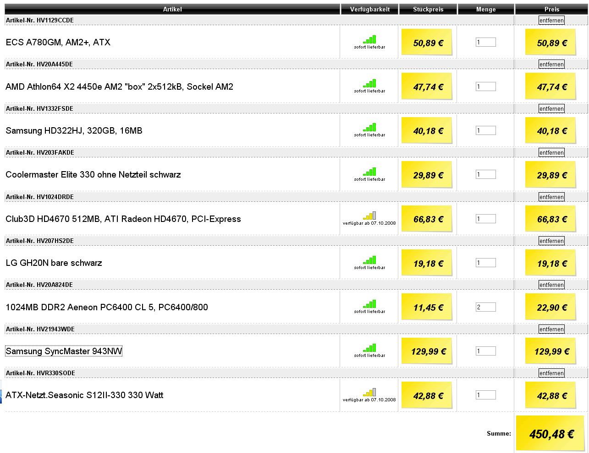Image resolution: width=589 pixels, height=453 pixels.
Task: Focus quantity field for LG GH20N
Action: tap(486, 263)
